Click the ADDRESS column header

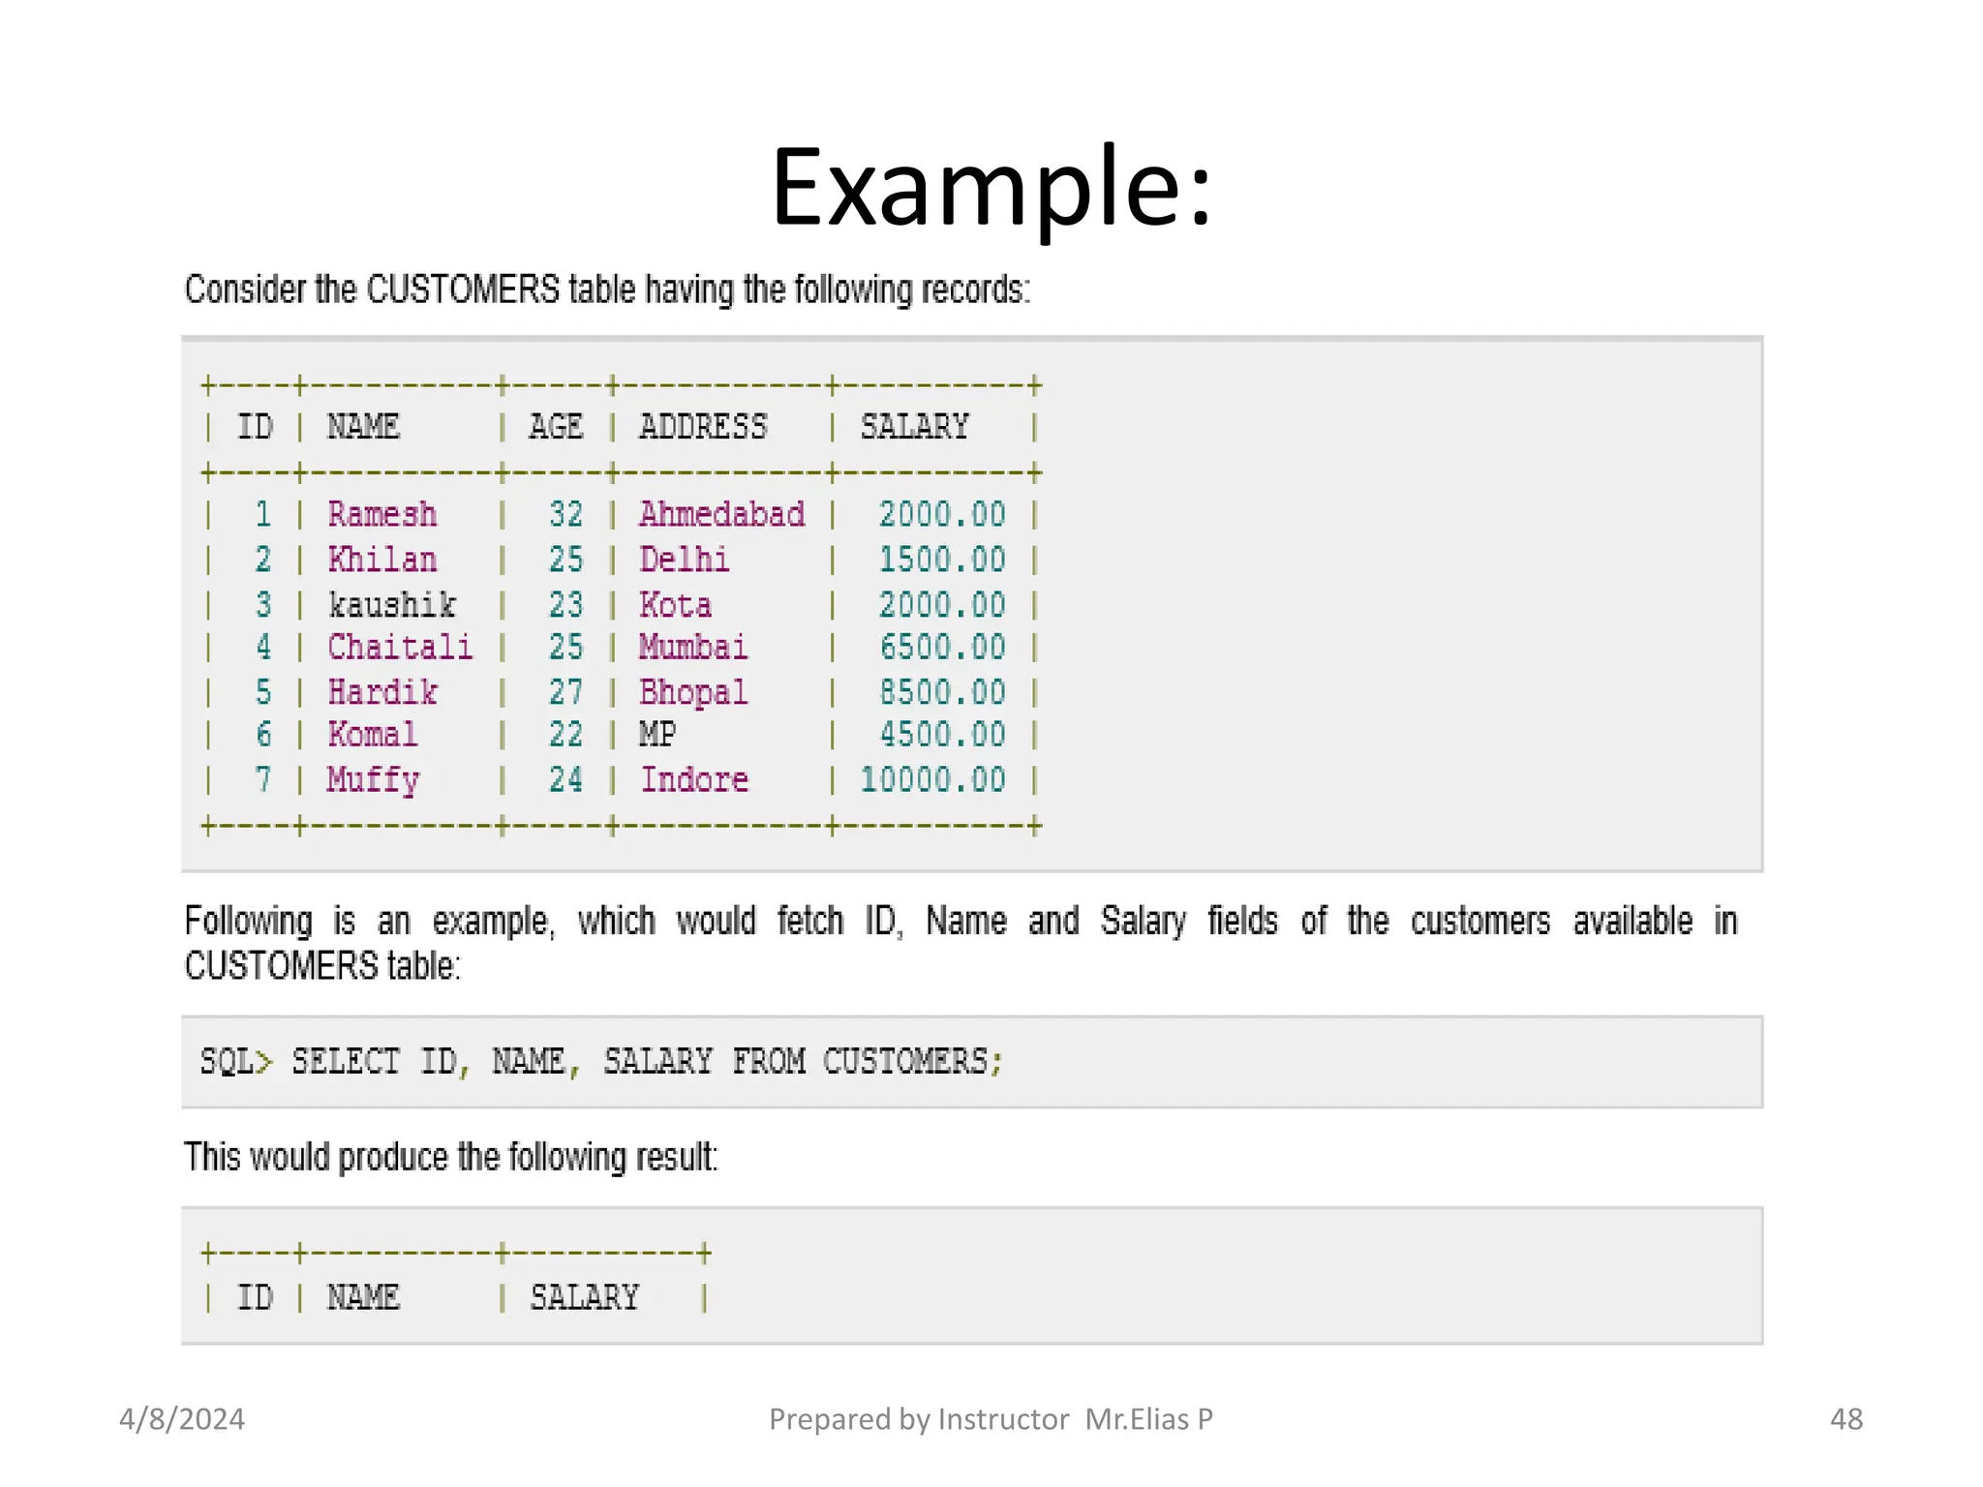tap(703, 427)
